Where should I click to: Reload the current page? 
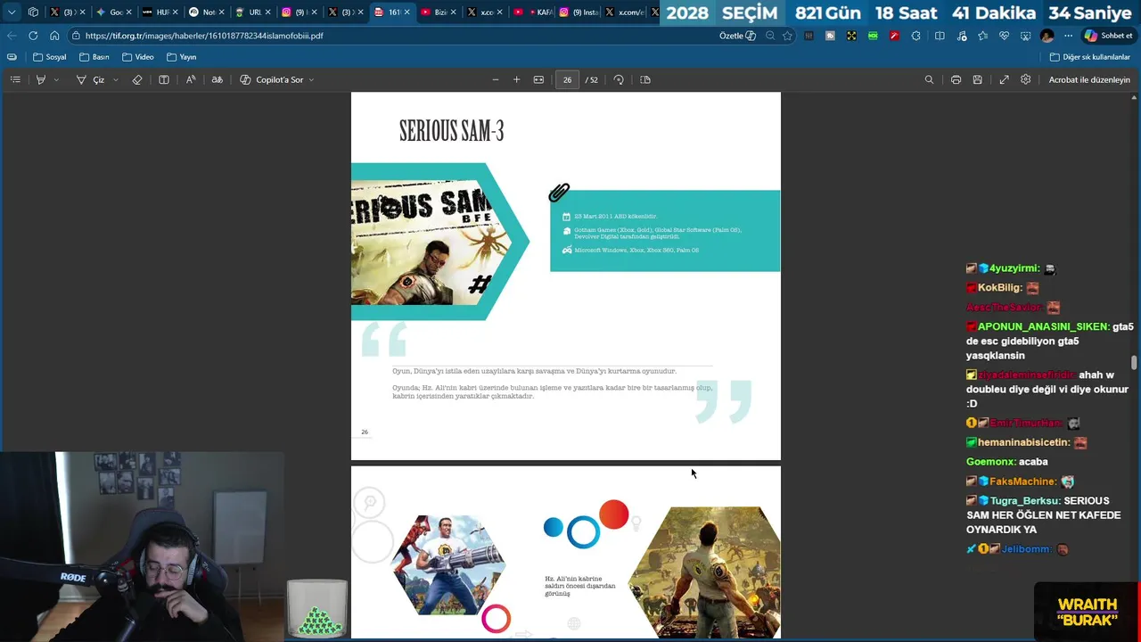tap(33, 36)
